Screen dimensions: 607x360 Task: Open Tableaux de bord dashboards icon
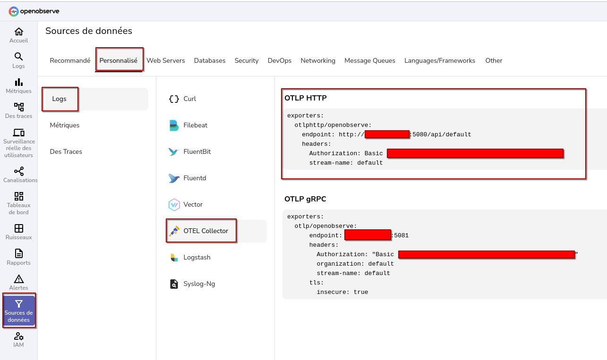(19, 197)
